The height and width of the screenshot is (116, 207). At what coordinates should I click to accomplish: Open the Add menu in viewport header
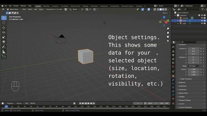(36, 9)
